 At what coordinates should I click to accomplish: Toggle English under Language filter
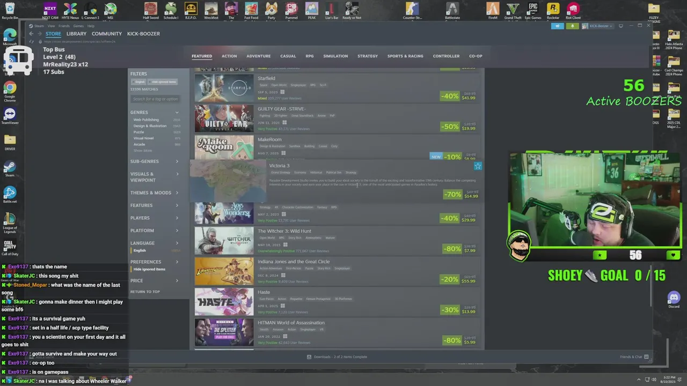[x=140, y=250]
